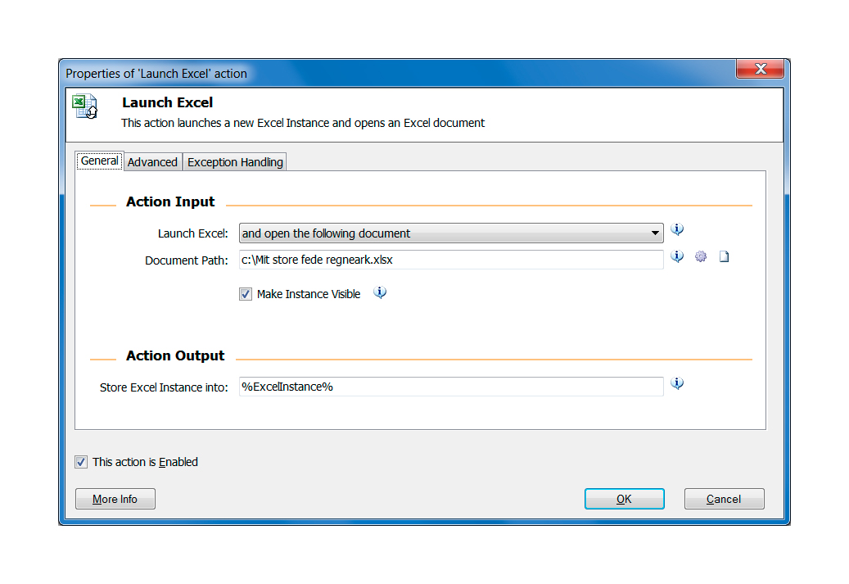The height and width of the screenshot is (584, 849).
Task: Click info icon next to Store Excel Instance field
Action: [x=677, y=383]
